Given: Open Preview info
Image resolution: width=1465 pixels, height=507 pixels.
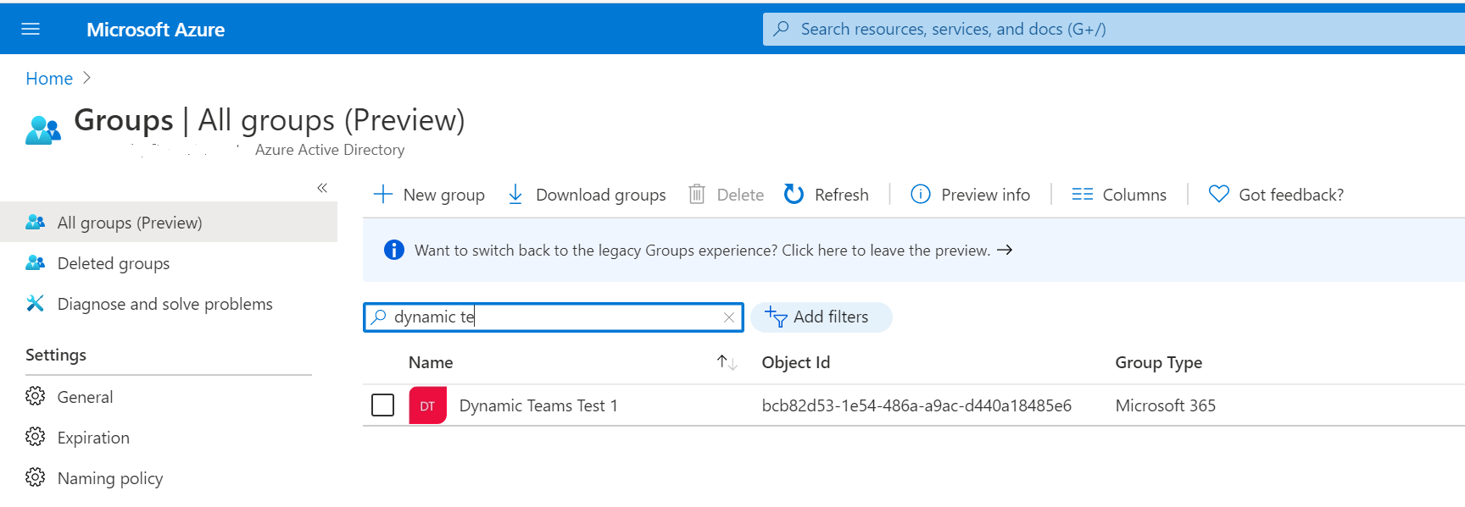Looking at the screenshot, I should click(970, 195).
